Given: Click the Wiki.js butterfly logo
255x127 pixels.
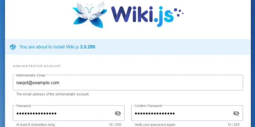Looking at the screenshot, I should (x=90, y=15).
